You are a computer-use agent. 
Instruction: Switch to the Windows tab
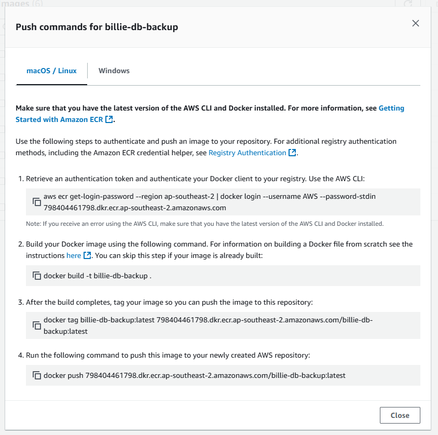coord(114,71)
